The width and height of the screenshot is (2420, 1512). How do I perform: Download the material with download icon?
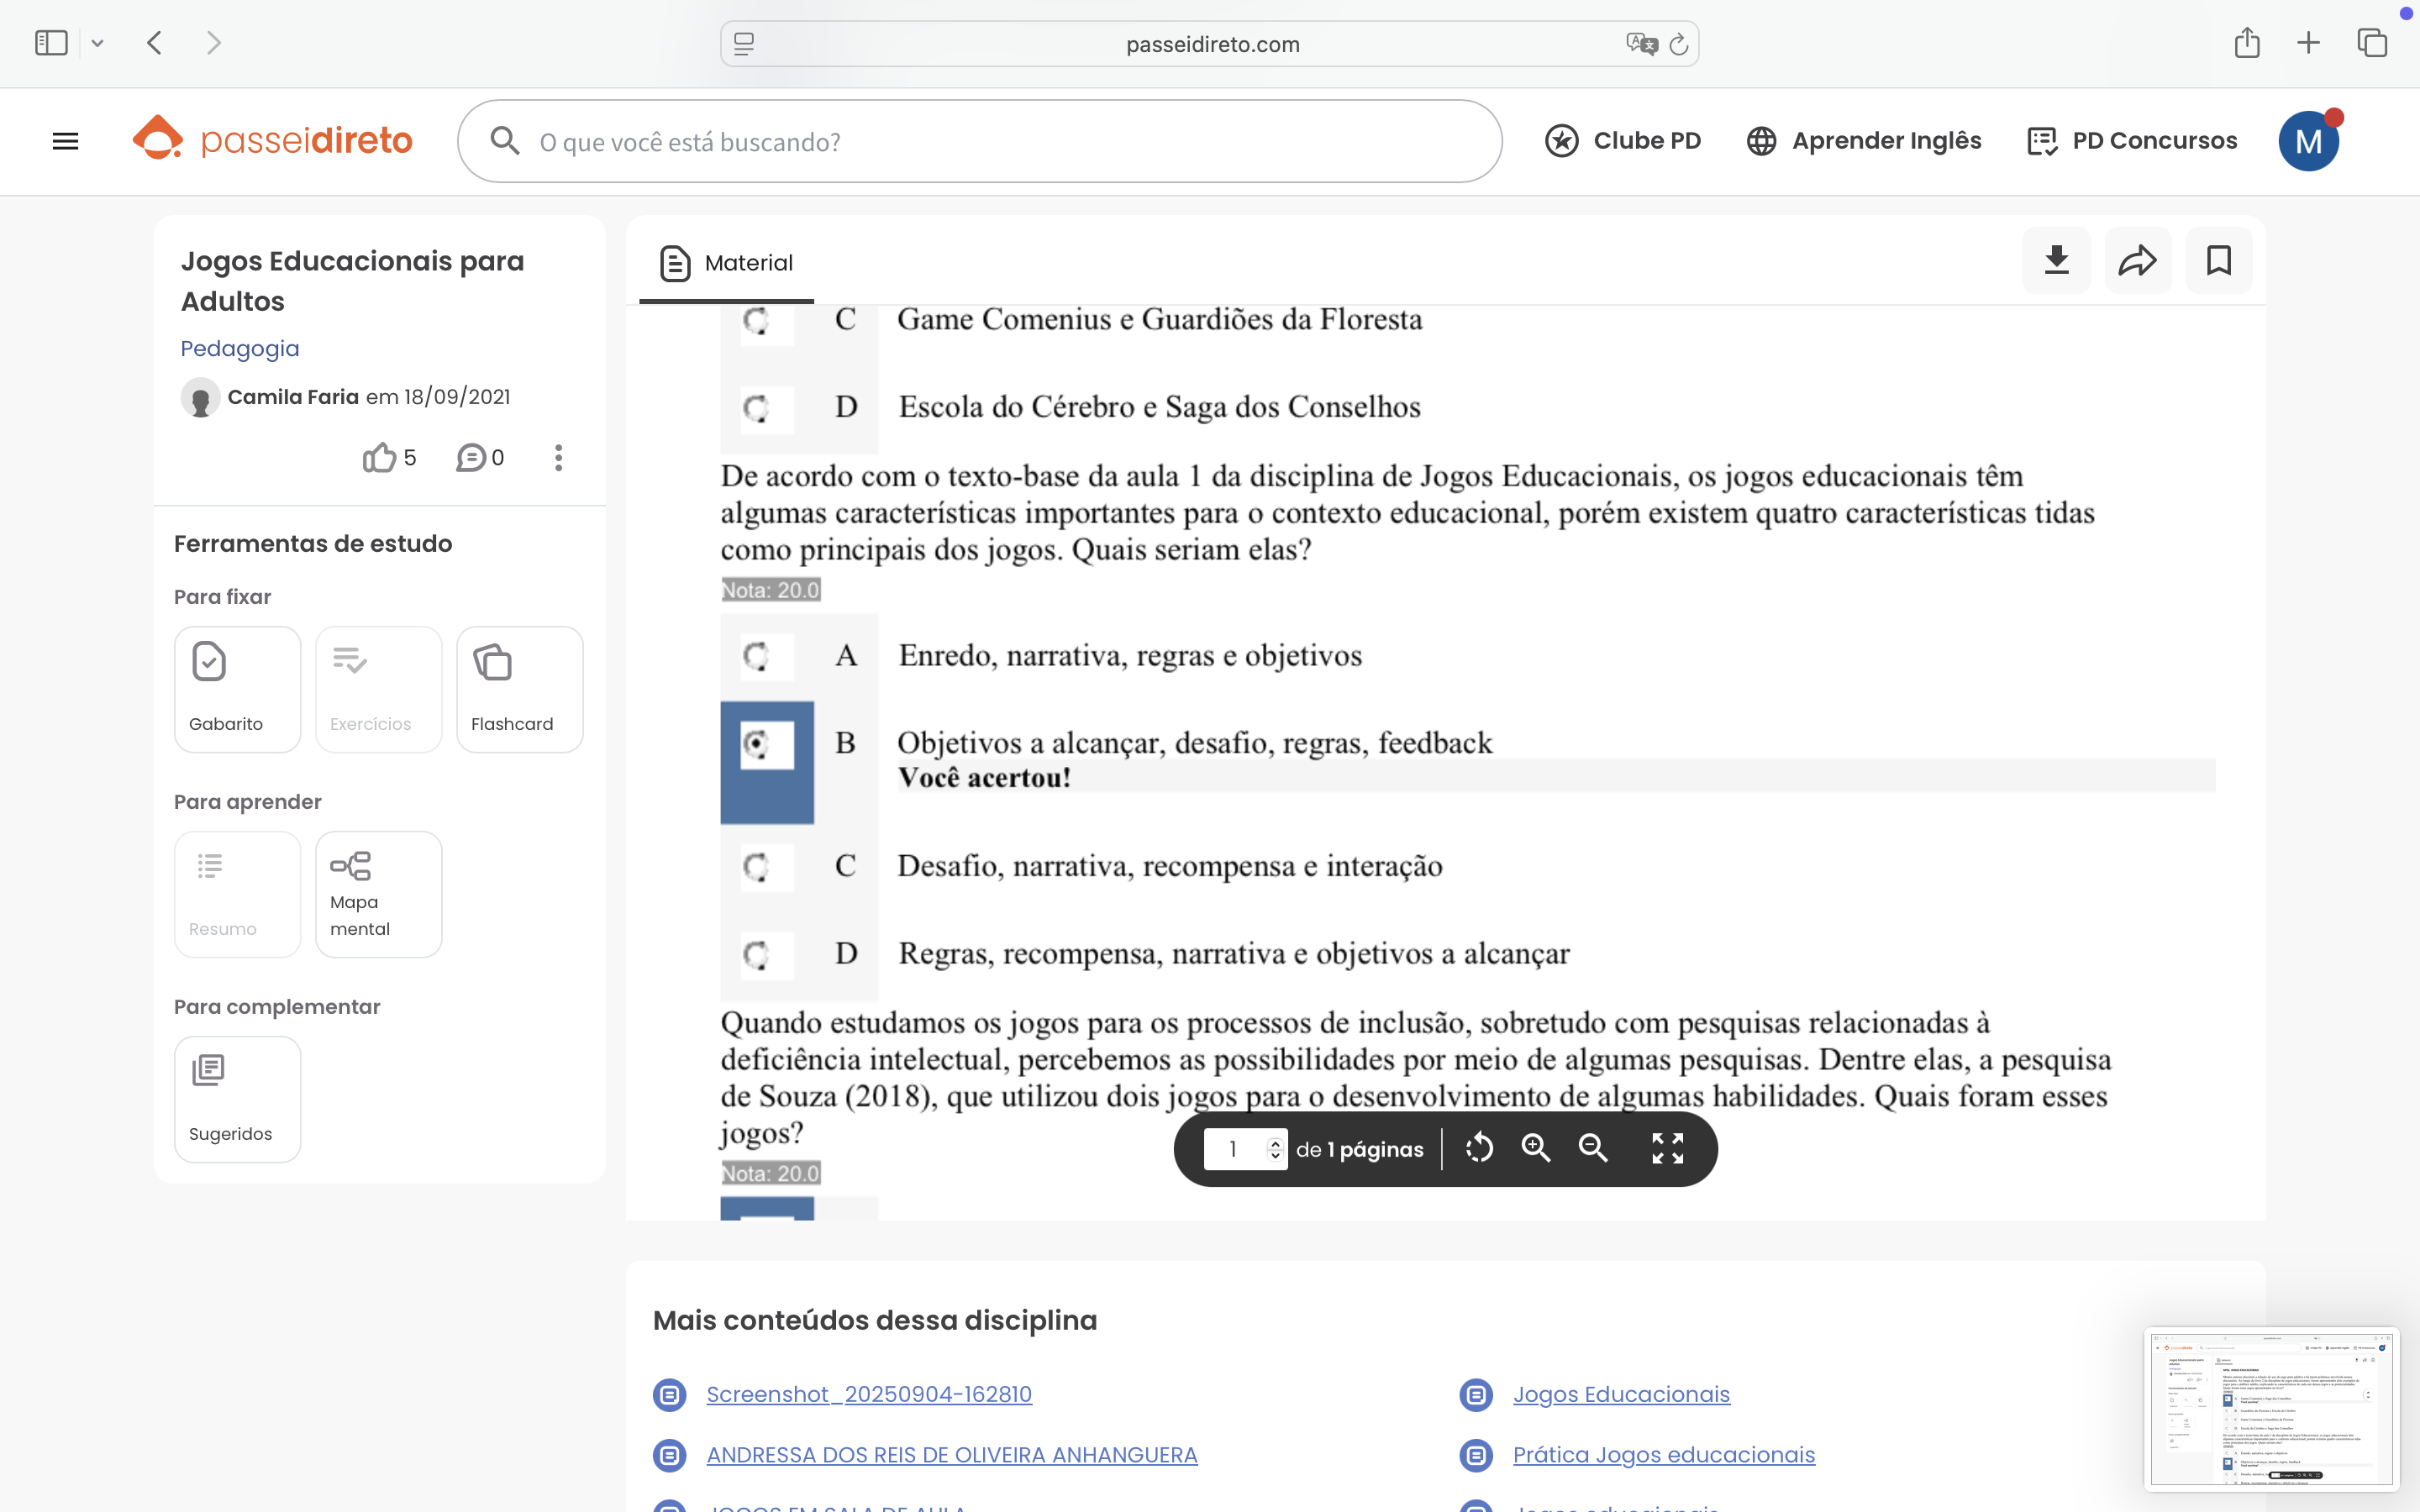click(2056, 261)
